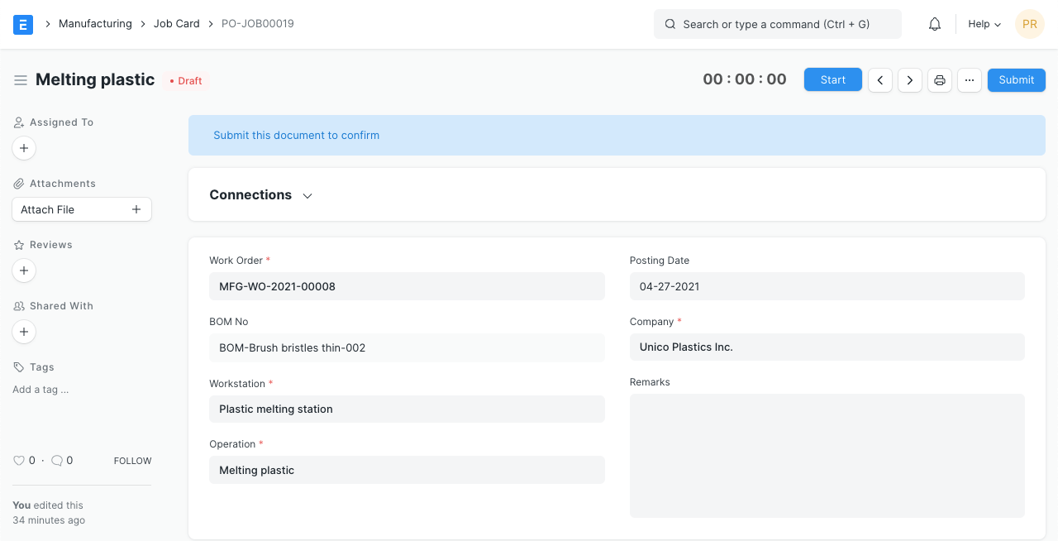1058x541 pixels.
Task: Open the three-dot more options menu
Action: tap(970, 80)
